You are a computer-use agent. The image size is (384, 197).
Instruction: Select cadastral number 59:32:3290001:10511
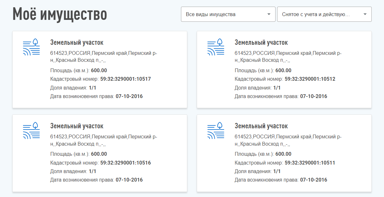pyautogui.click(x=310, y=163)
